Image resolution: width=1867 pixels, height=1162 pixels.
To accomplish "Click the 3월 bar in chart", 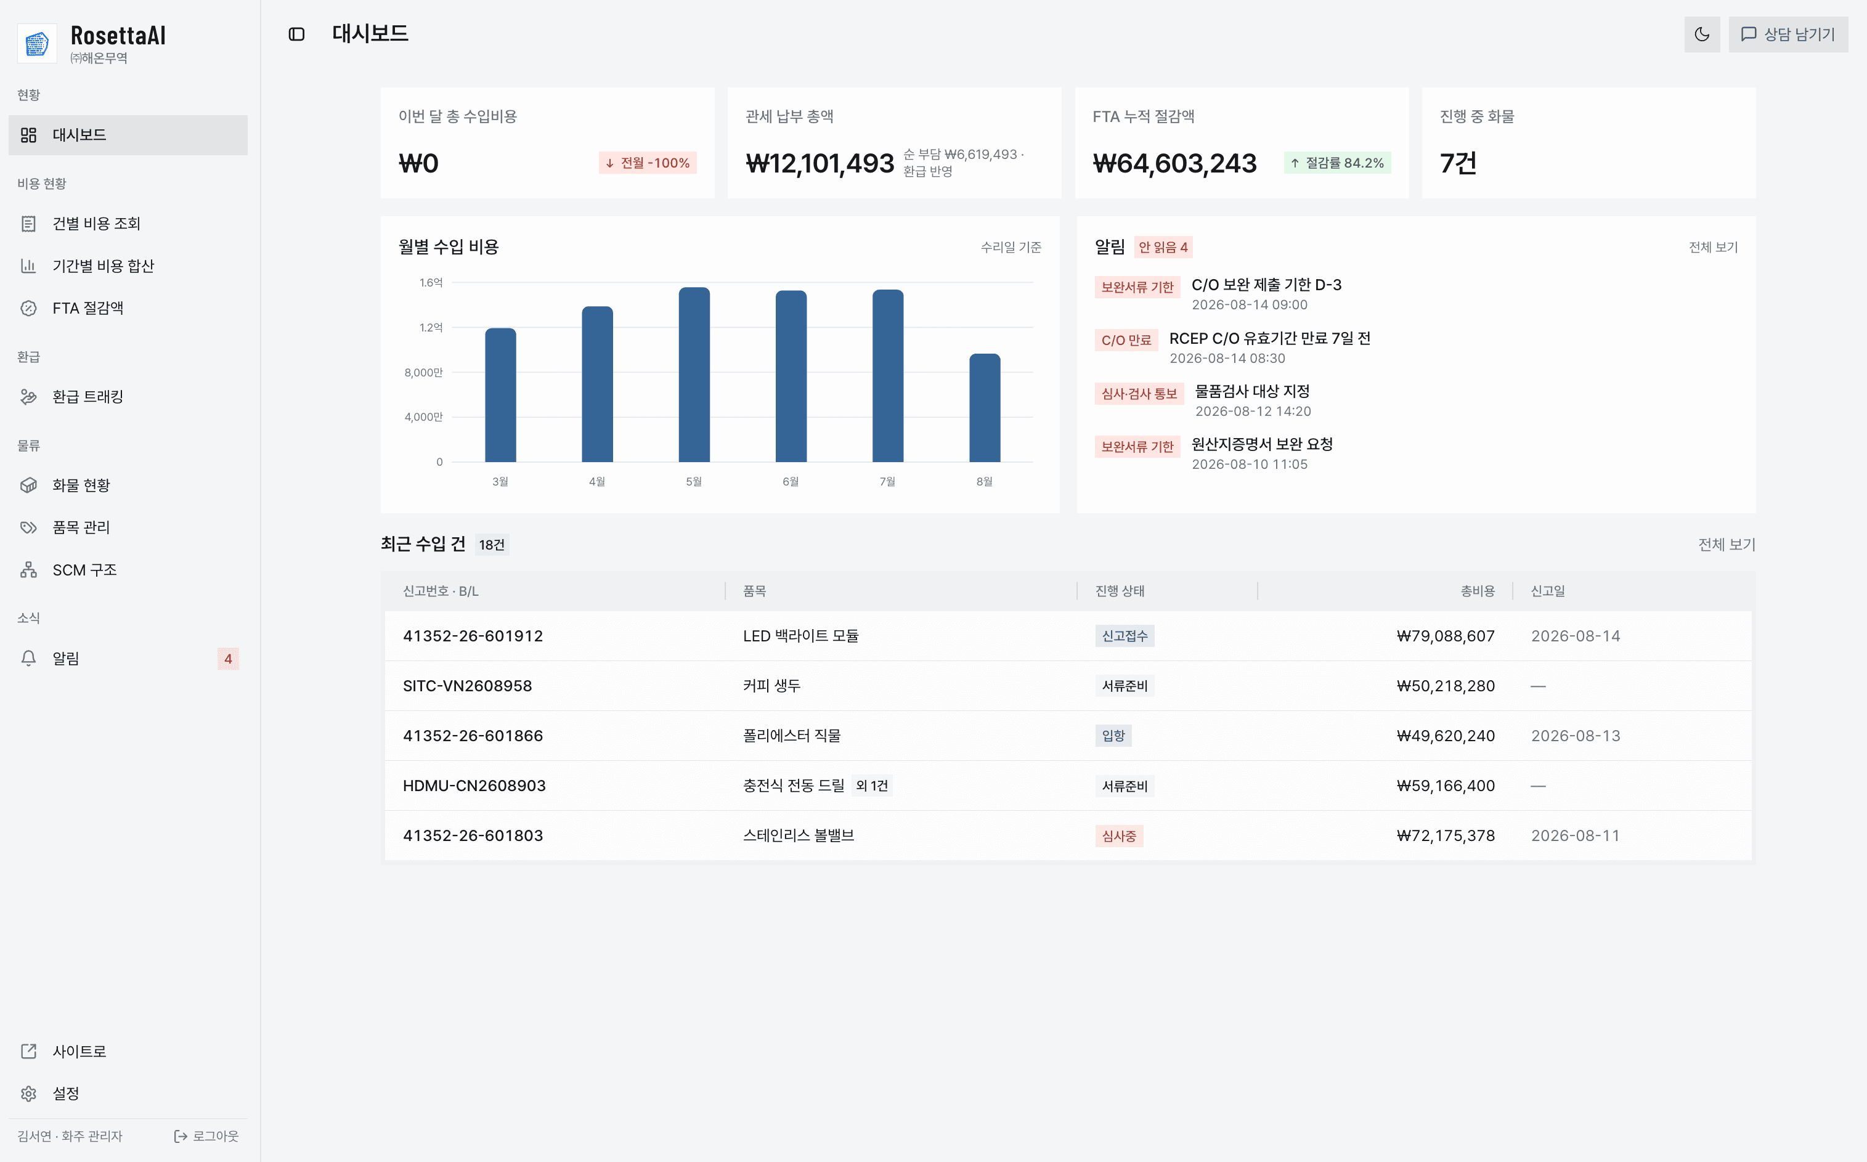I will (x=500, y=395).
